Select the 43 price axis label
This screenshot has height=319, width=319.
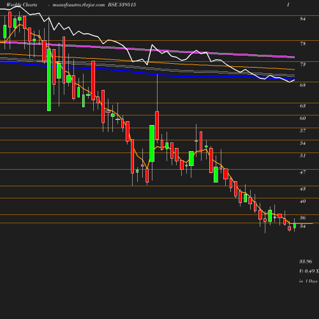302,189
